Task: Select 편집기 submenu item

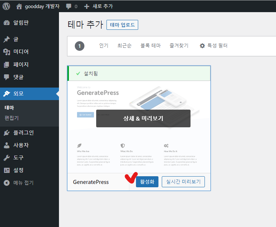Action: click(12, 118)
